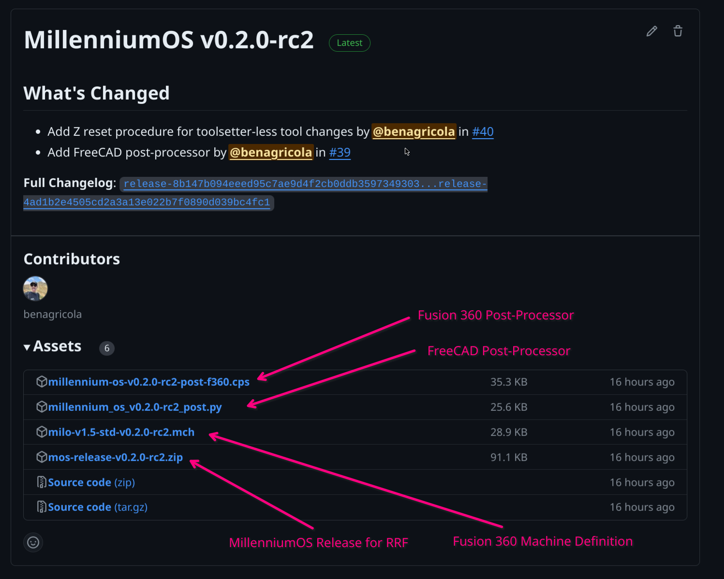Click the Contributors heading
The width and height of the screenshot is (724, 579).
coord(72,259)
